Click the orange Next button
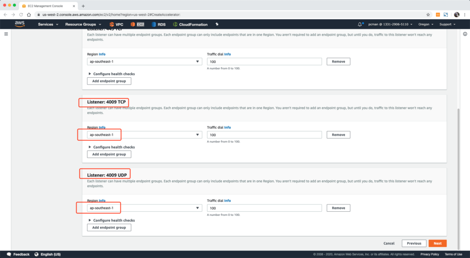This screenshot has width=470, height=258. (437, 243)
